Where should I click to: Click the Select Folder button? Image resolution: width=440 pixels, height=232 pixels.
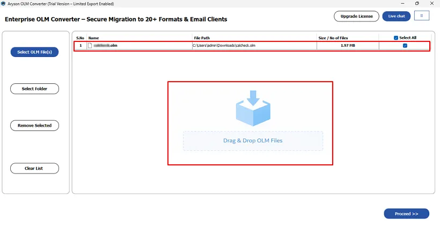point(34,89)
